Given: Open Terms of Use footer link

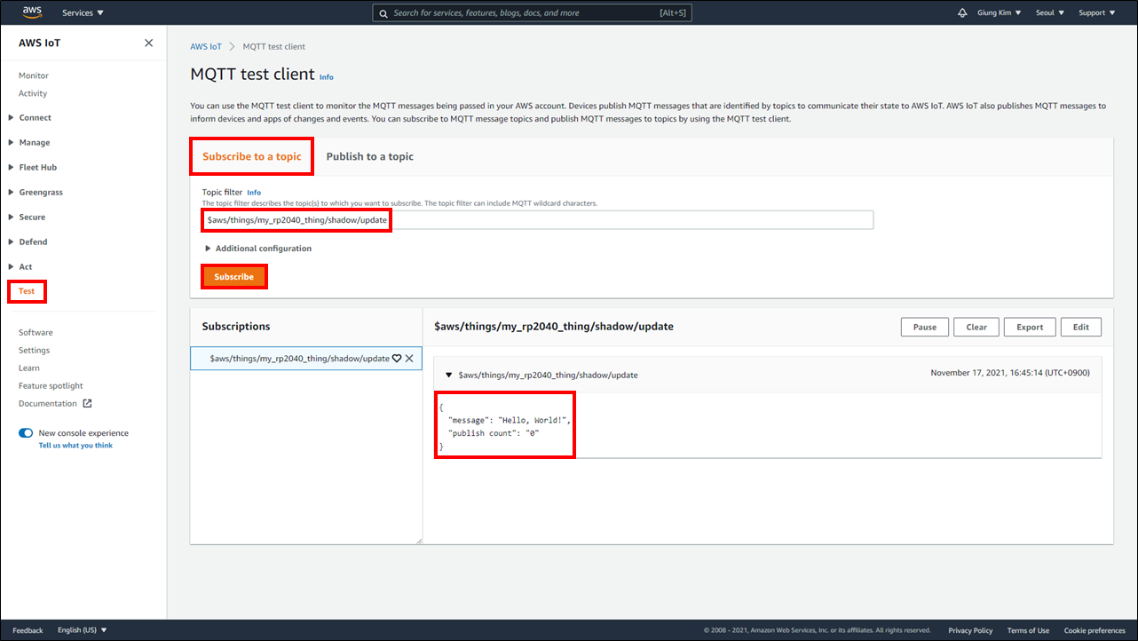Looking at the screenshot, I should 1028,630.
